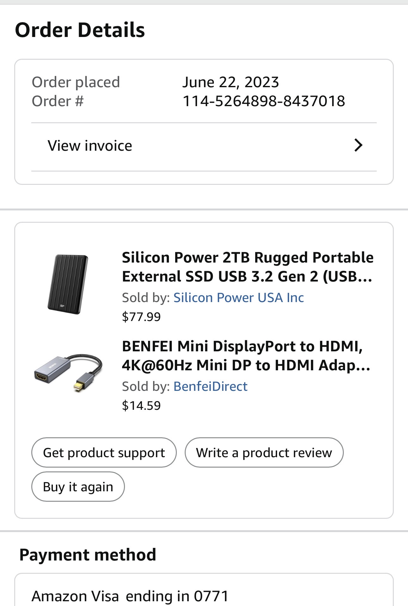Open the BENFEI HDMI adapter product image
Image resolution: width=408 pixels, height=606 pixels.
point(68,373)
